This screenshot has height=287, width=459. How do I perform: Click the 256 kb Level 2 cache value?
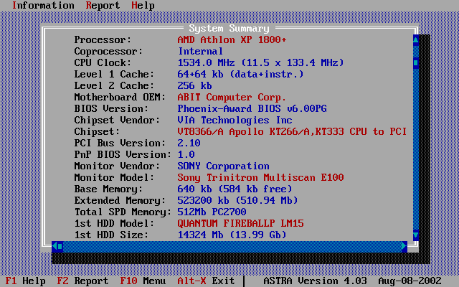[194, 86]
